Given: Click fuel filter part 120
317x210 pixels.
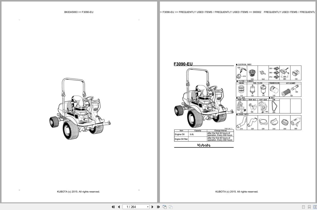Looking at the screenshot, I should point(252,90).
